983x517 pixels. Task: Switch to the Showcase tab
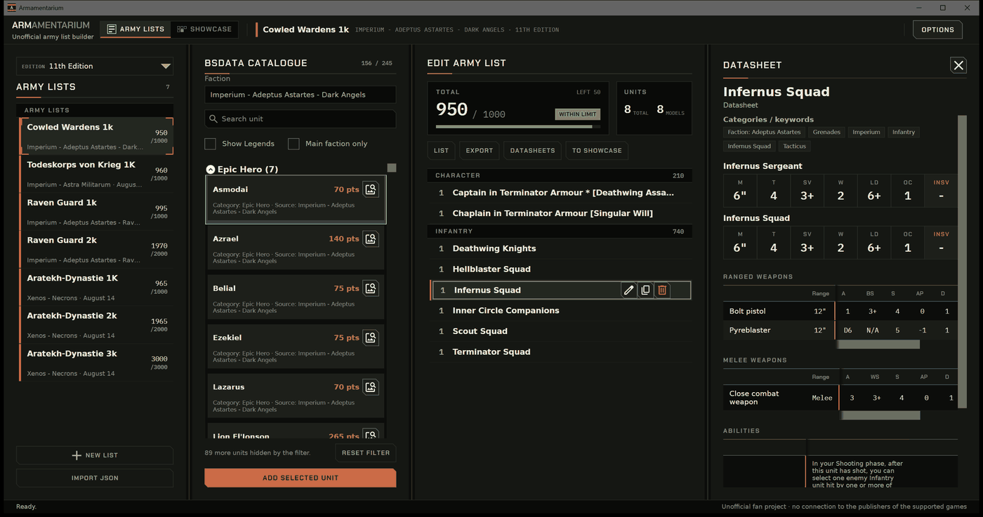point(204,29)
